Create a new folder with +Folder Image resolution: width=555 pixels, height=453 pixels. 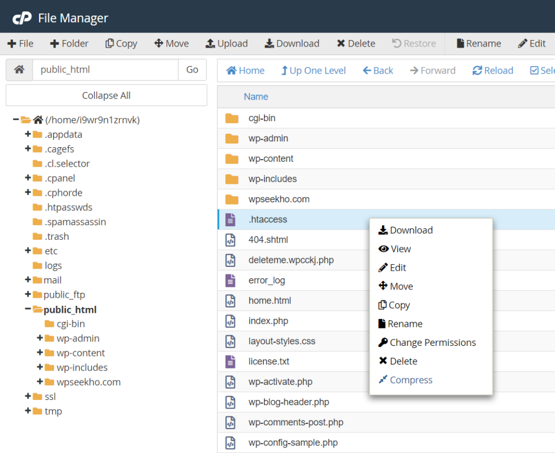[x=69, y=43]
